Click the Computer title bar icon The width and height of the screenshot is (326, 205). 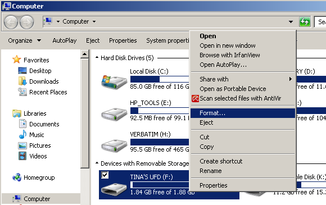[x=7, y=6]
